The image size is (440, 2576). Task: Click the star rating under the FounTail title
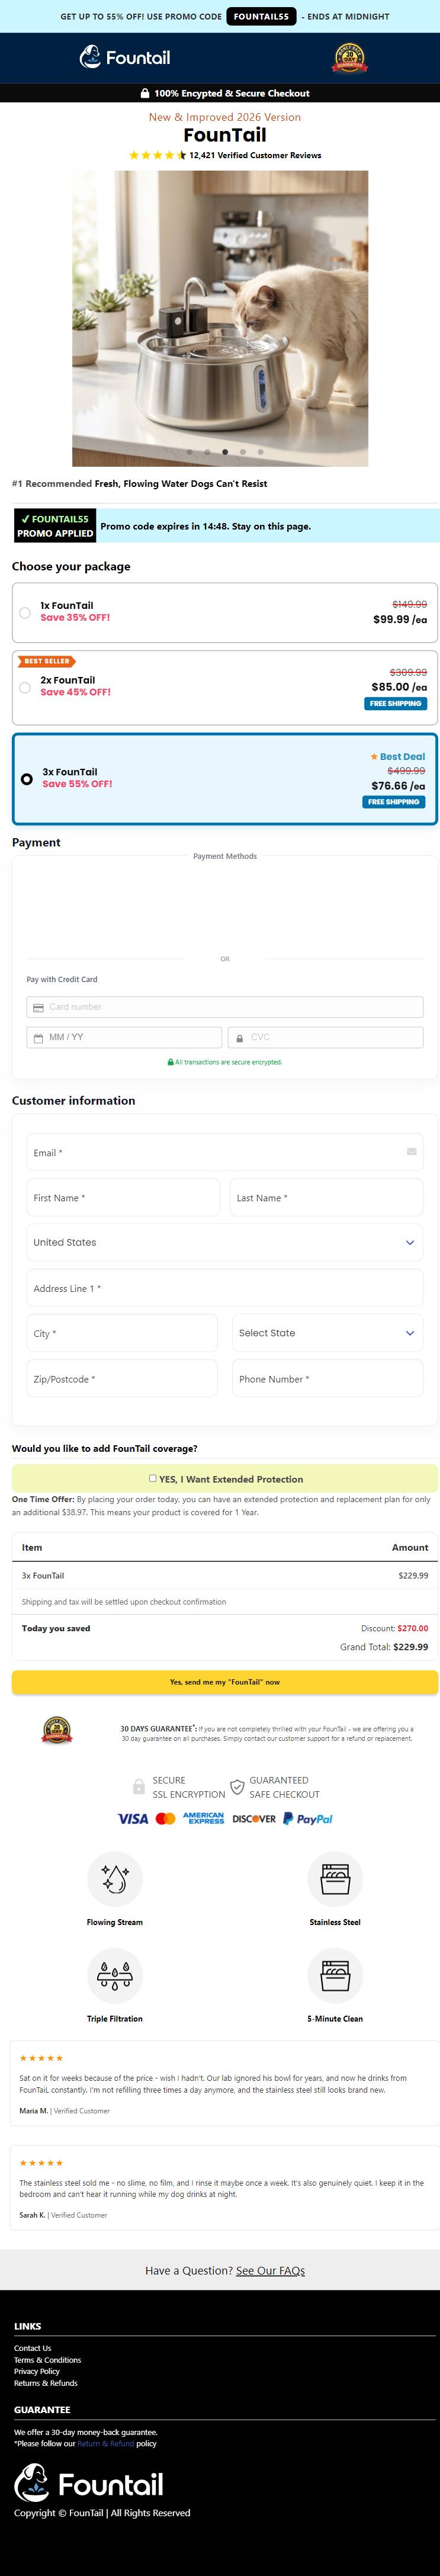click(x=158, y=156)
